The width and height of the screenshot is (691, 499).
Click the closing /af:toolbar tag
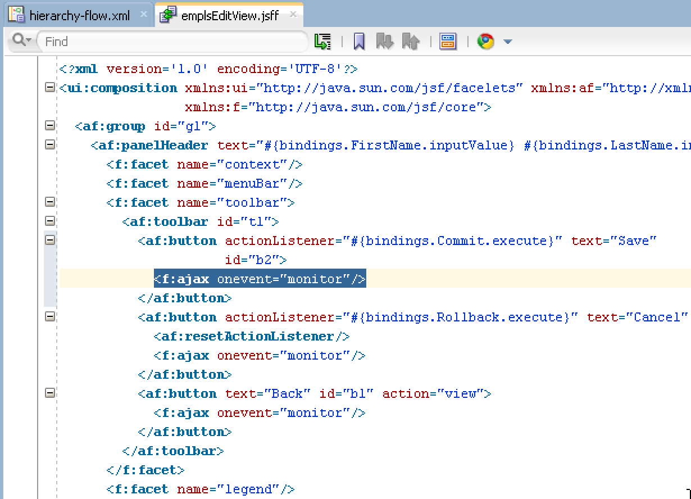(x=173, y=451)
